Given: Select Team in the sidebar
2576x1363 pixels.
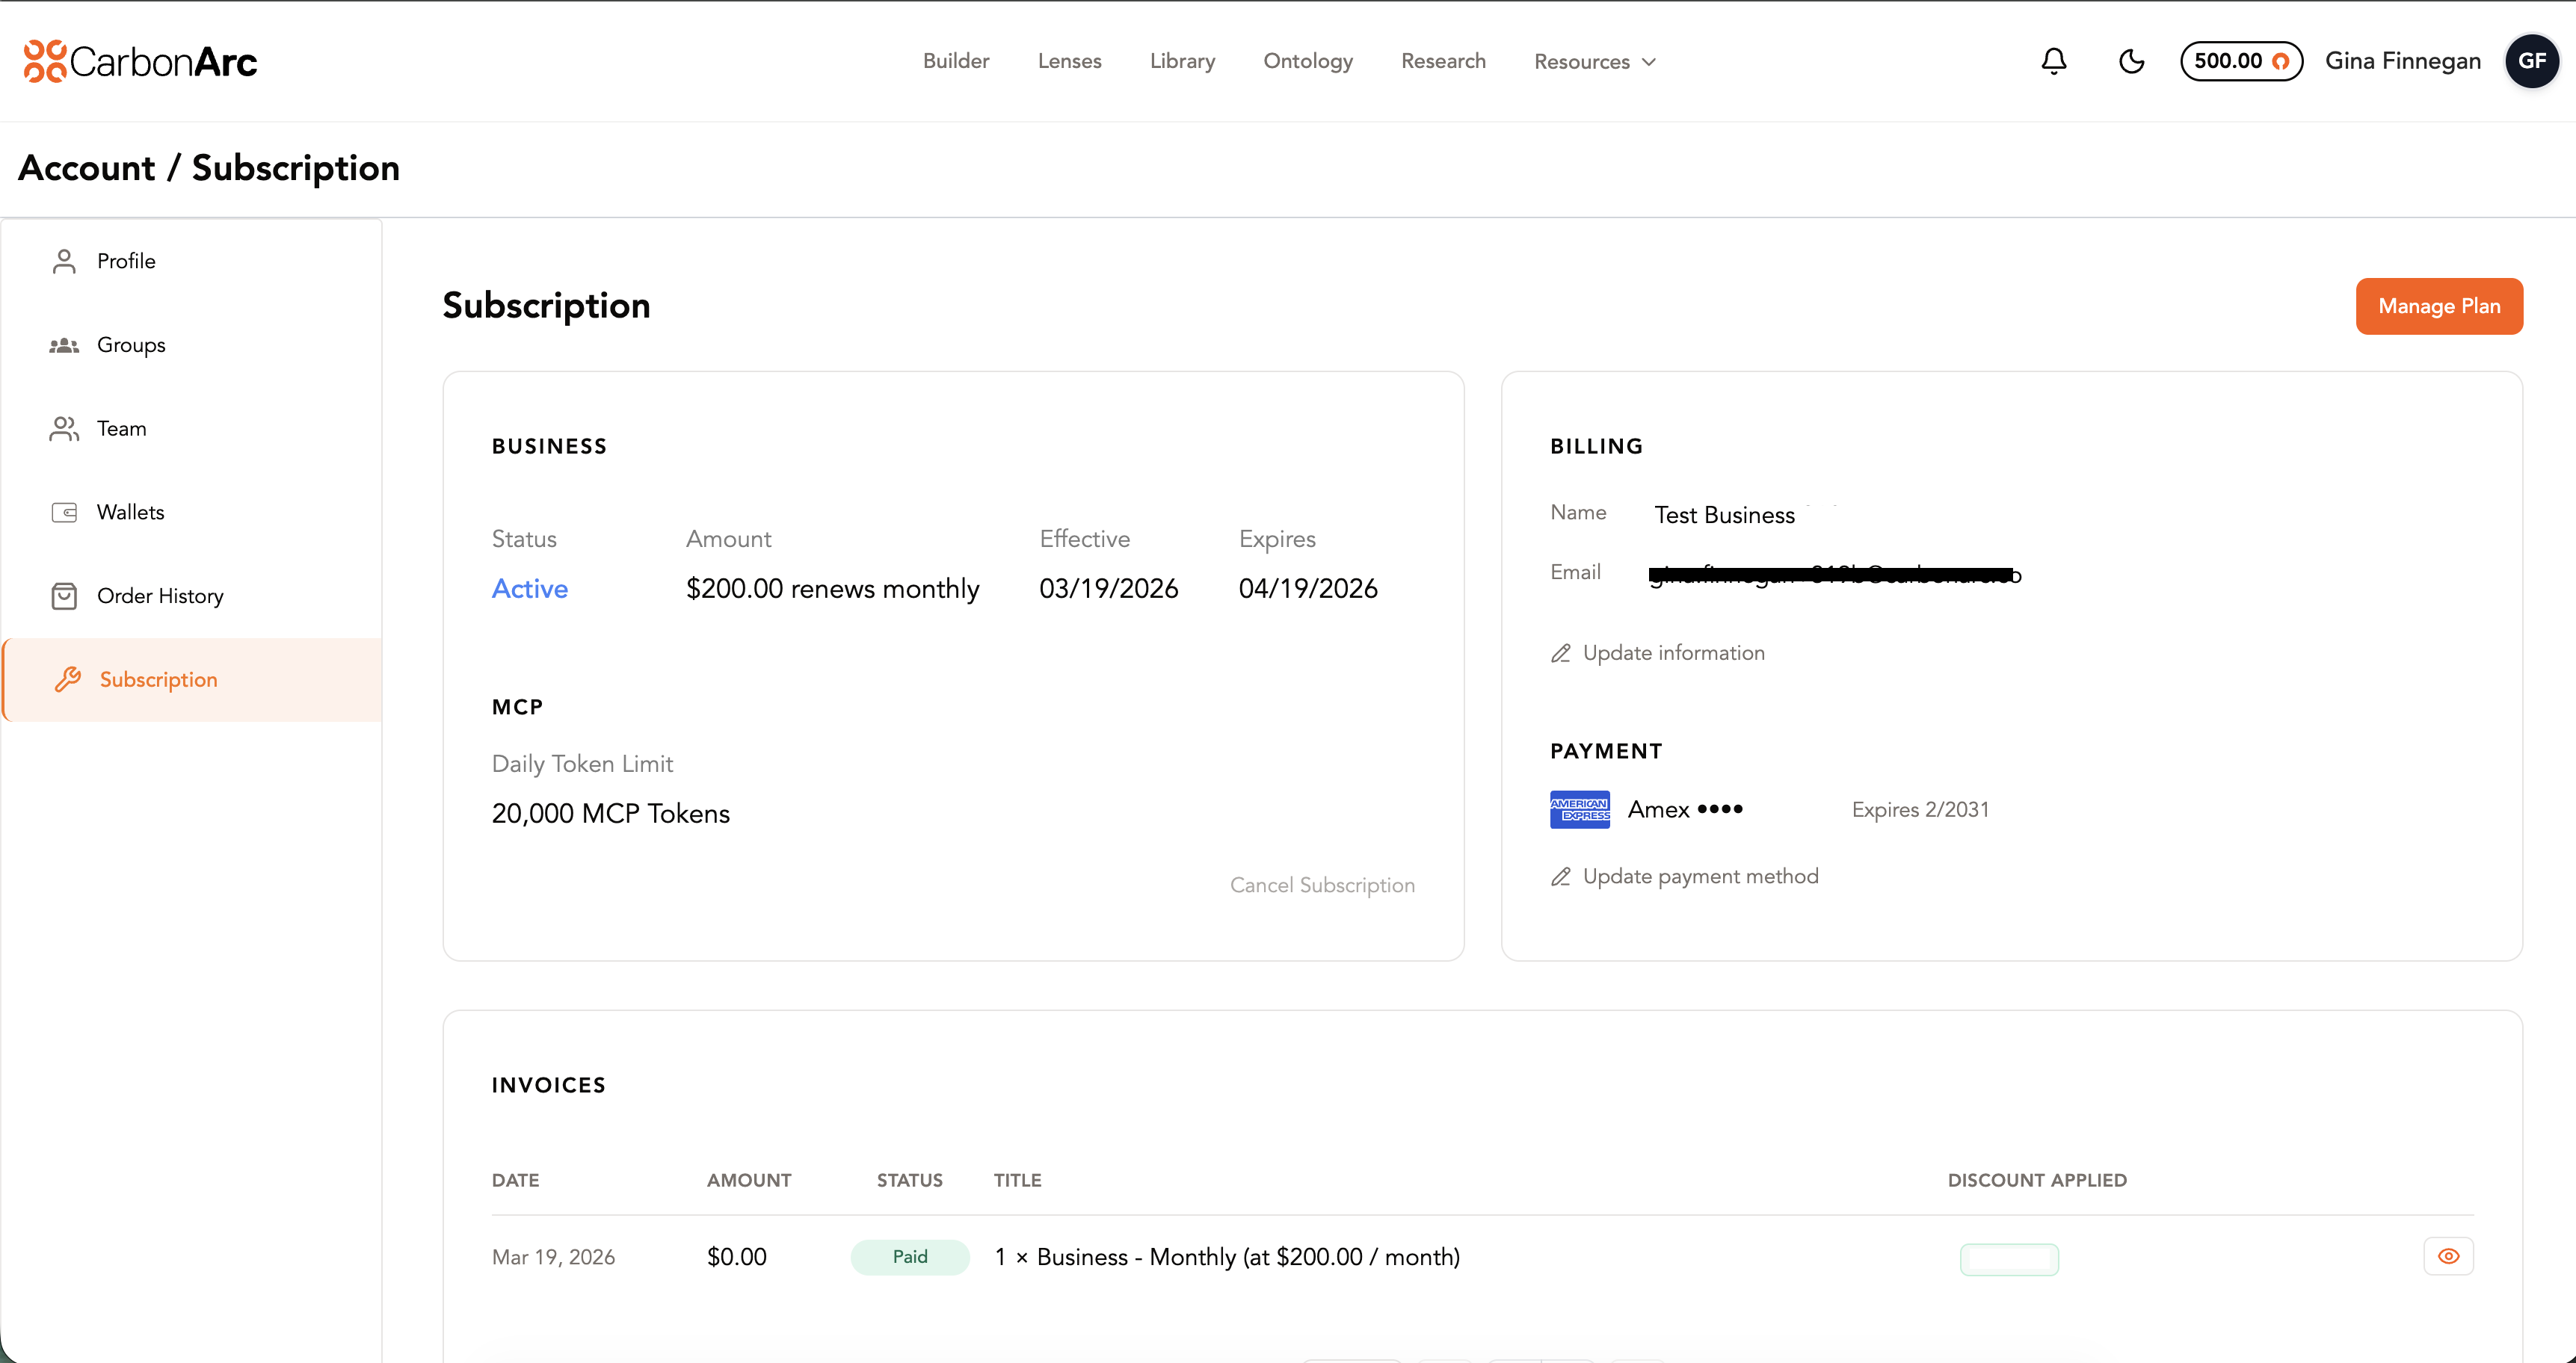Looking at the screenshot, I should click(x=121, y=427).
